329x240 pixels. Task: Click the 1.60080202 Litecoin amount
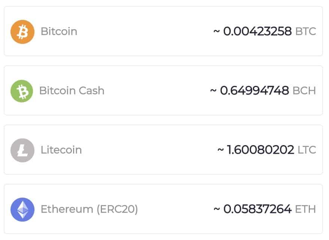point(260,150)
